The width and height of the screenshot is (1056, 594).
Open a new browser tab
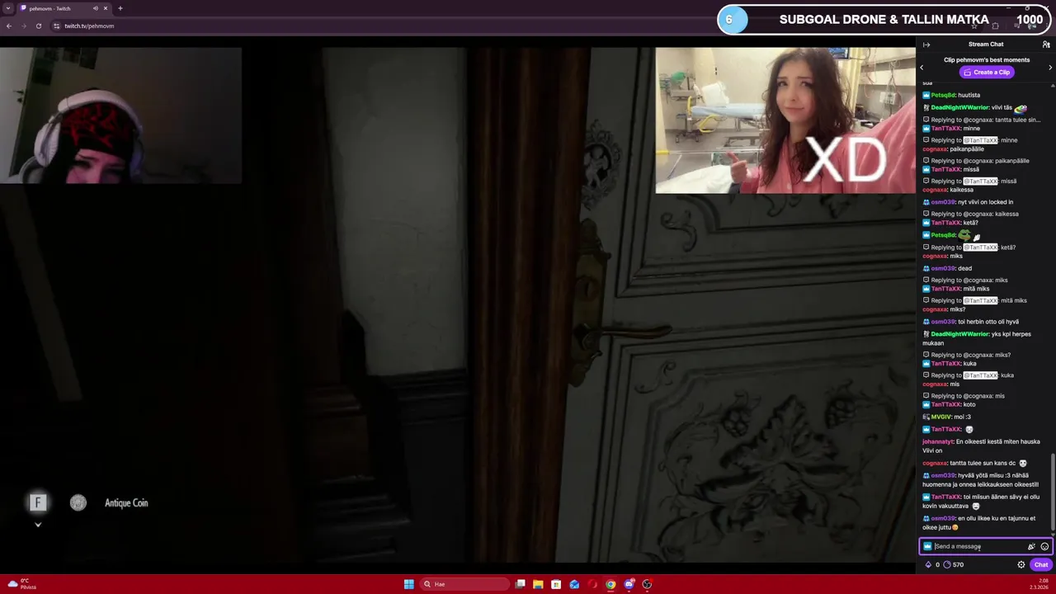click(120, 8)
